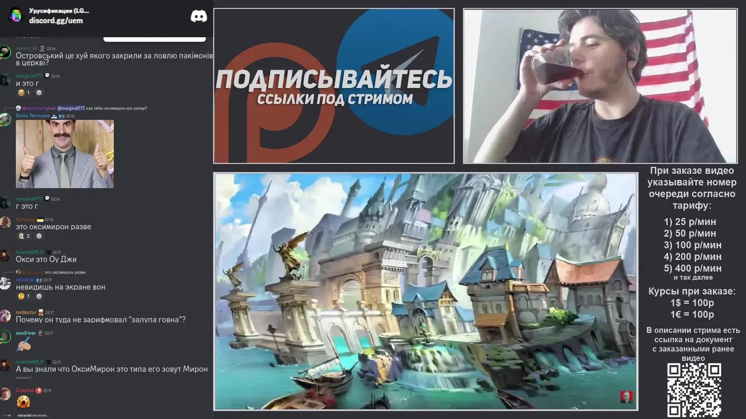Image resolution: width=746 pixels, height=419 pixels.
Task: Click the '100 р/мин' tariff line
Action: [x=692, y=245]
